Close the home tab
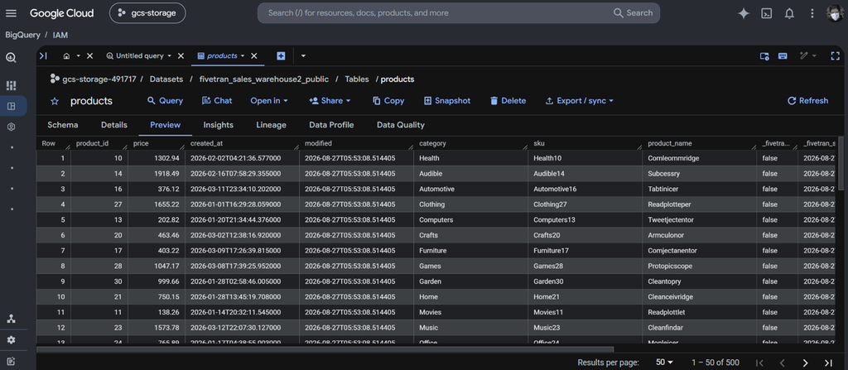Screen dimensions: 848x370 tap(89, 55)
